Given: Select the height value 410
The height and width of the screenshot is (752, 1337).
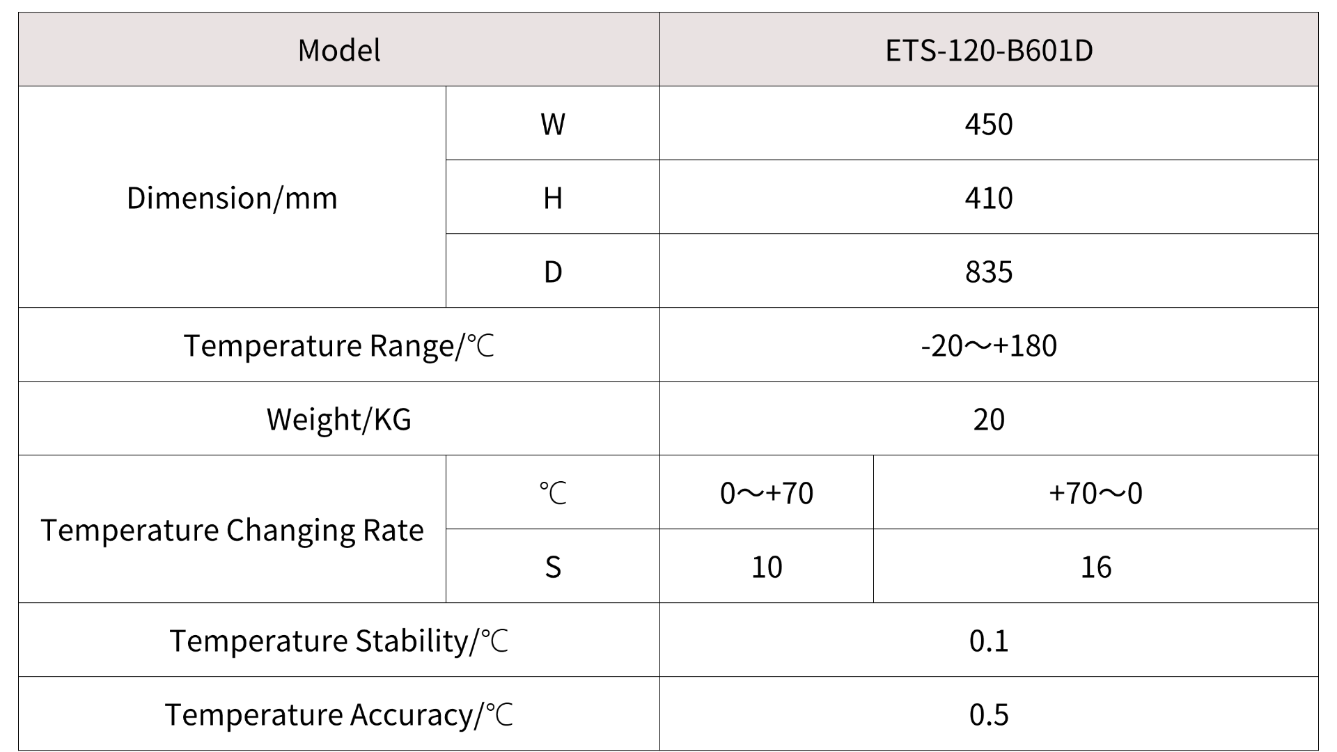Looking at the screenshot, I should 989,198.
